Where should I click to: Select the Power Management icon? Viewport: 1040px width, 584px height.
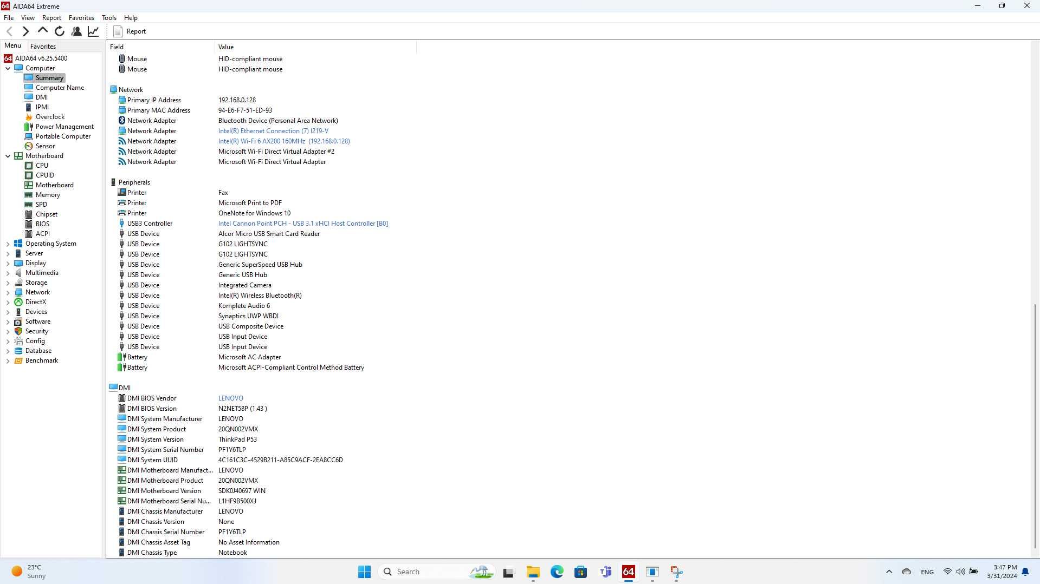pos(29,127)
